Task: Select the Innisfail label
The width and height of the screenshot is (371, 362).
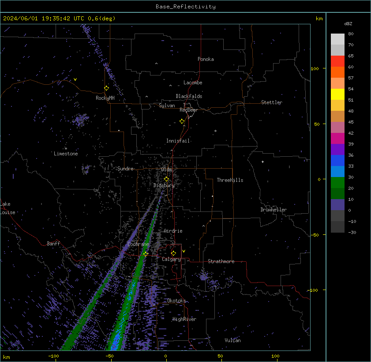Action: [178, 141]
